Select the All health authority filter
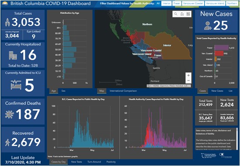 (158, 3)
